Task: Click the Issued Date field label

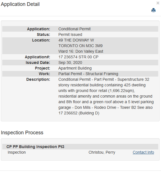Action: click(x=38, y=63)
